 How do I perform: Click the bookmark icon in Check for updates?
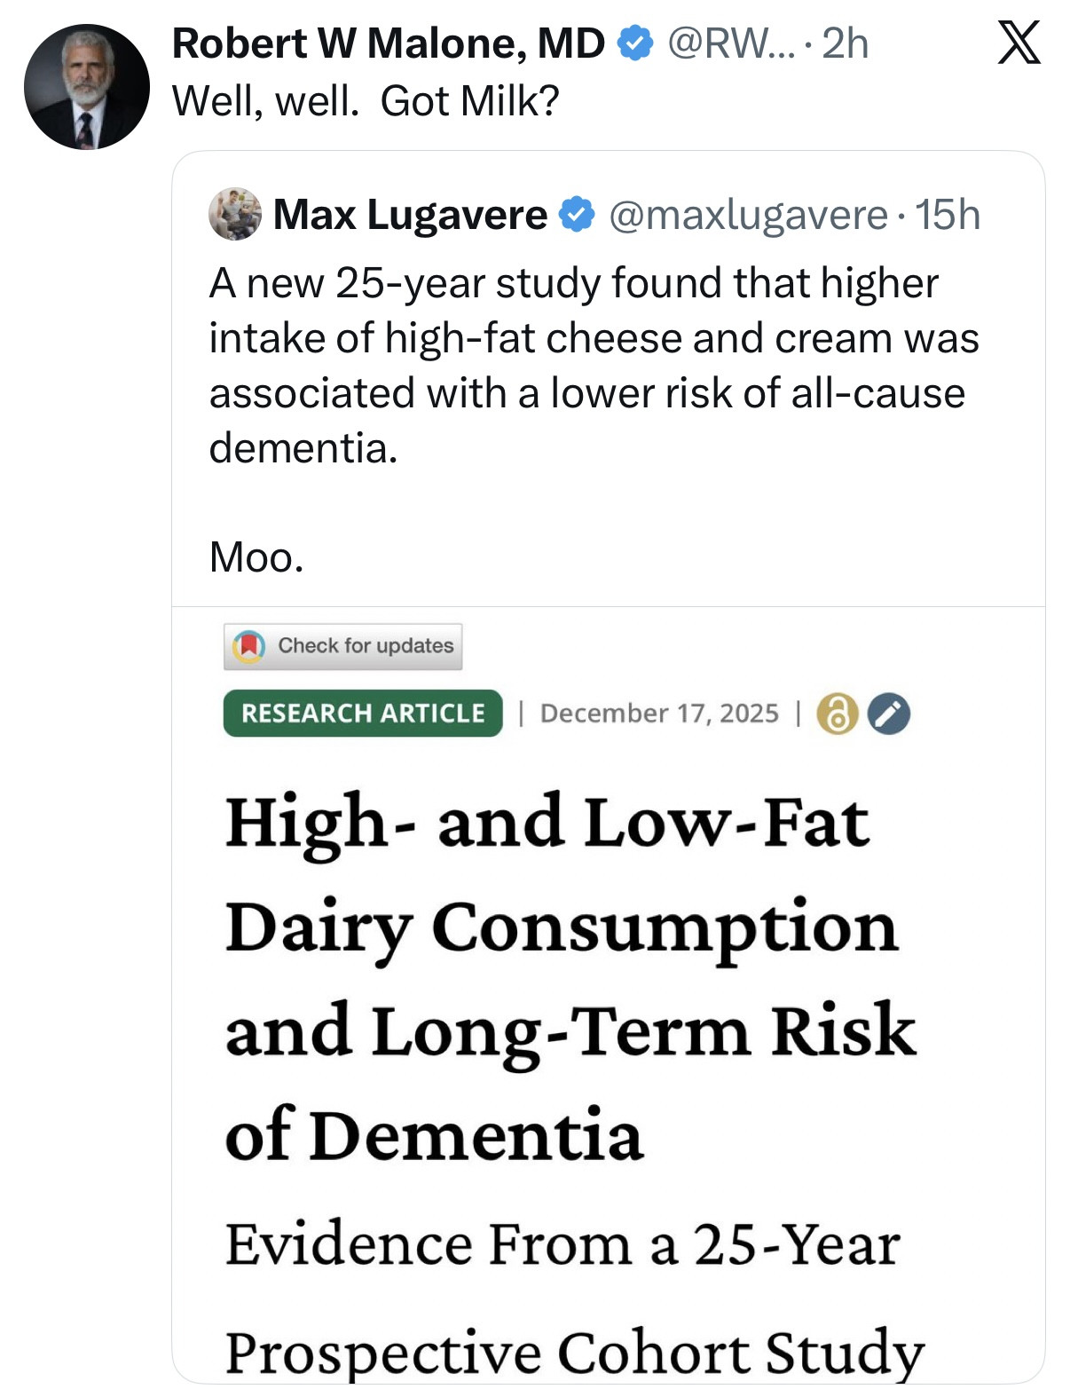[249, 645]
